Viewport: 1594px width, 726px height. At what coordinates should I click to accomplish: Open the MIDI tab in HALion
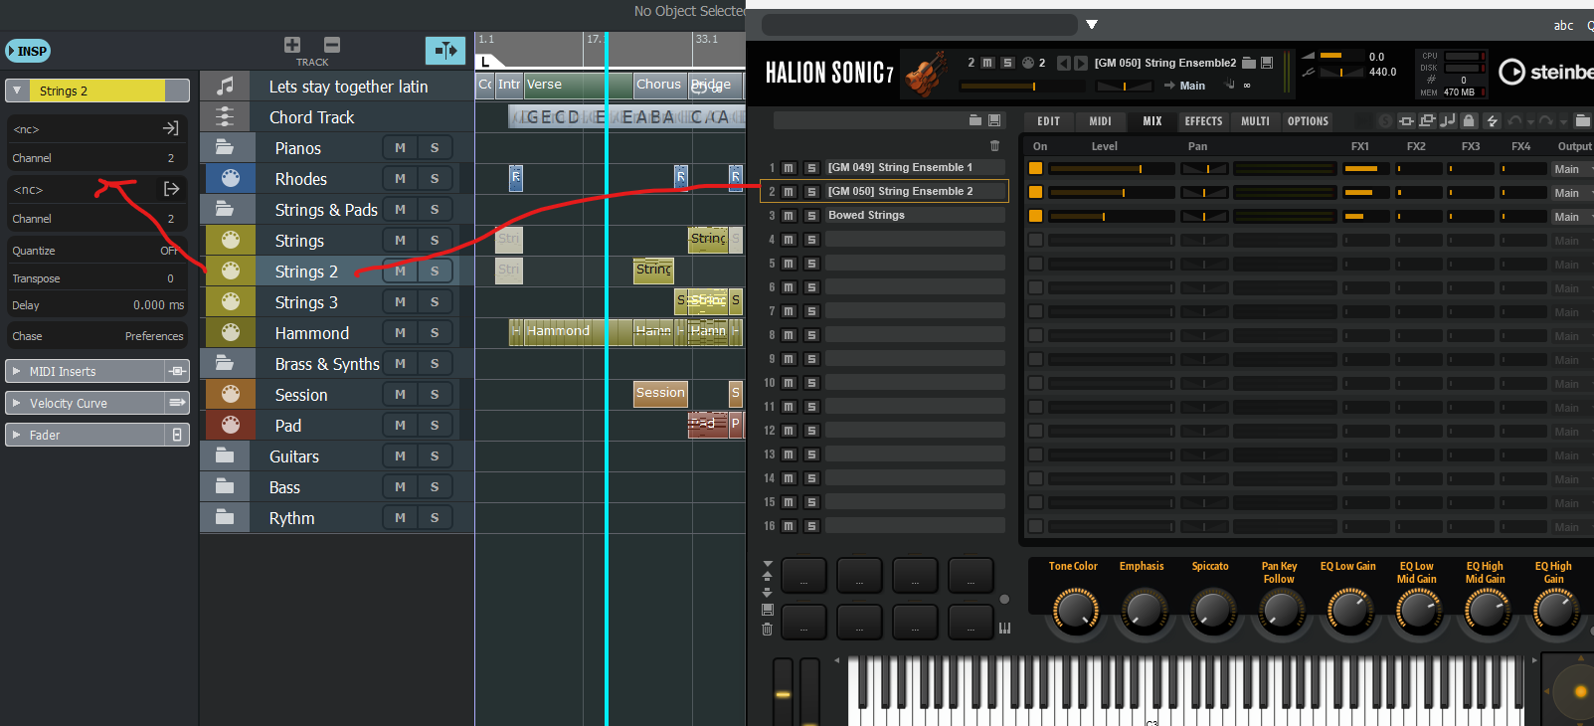[1101, 121]
